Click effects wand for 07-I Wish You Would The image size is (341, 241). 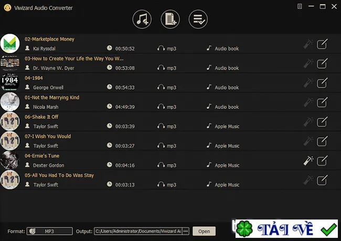(308, 141)
